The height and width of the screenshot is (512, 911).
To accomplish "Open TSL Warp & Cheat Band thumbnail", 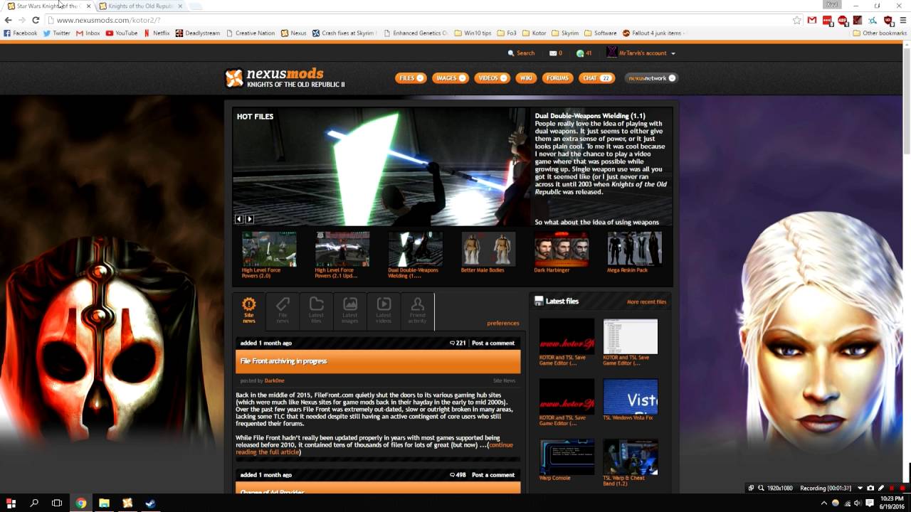I will 631,457.
